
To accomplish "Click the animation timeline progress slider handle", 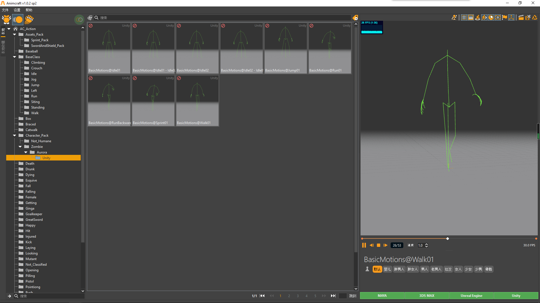I will pyautogui.click(x=447, y=239).
